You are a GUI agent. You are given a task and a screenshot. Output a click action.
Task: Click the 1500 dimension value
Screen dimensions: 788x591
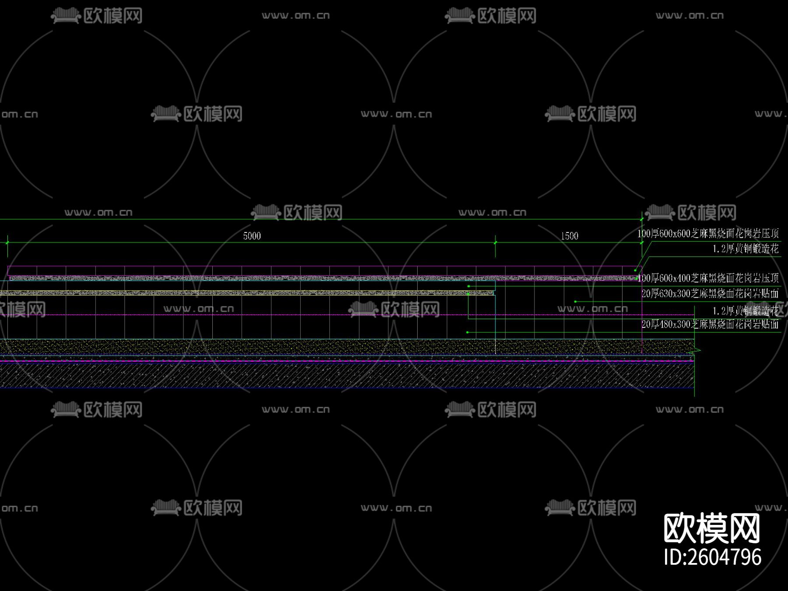click(570, 236)
